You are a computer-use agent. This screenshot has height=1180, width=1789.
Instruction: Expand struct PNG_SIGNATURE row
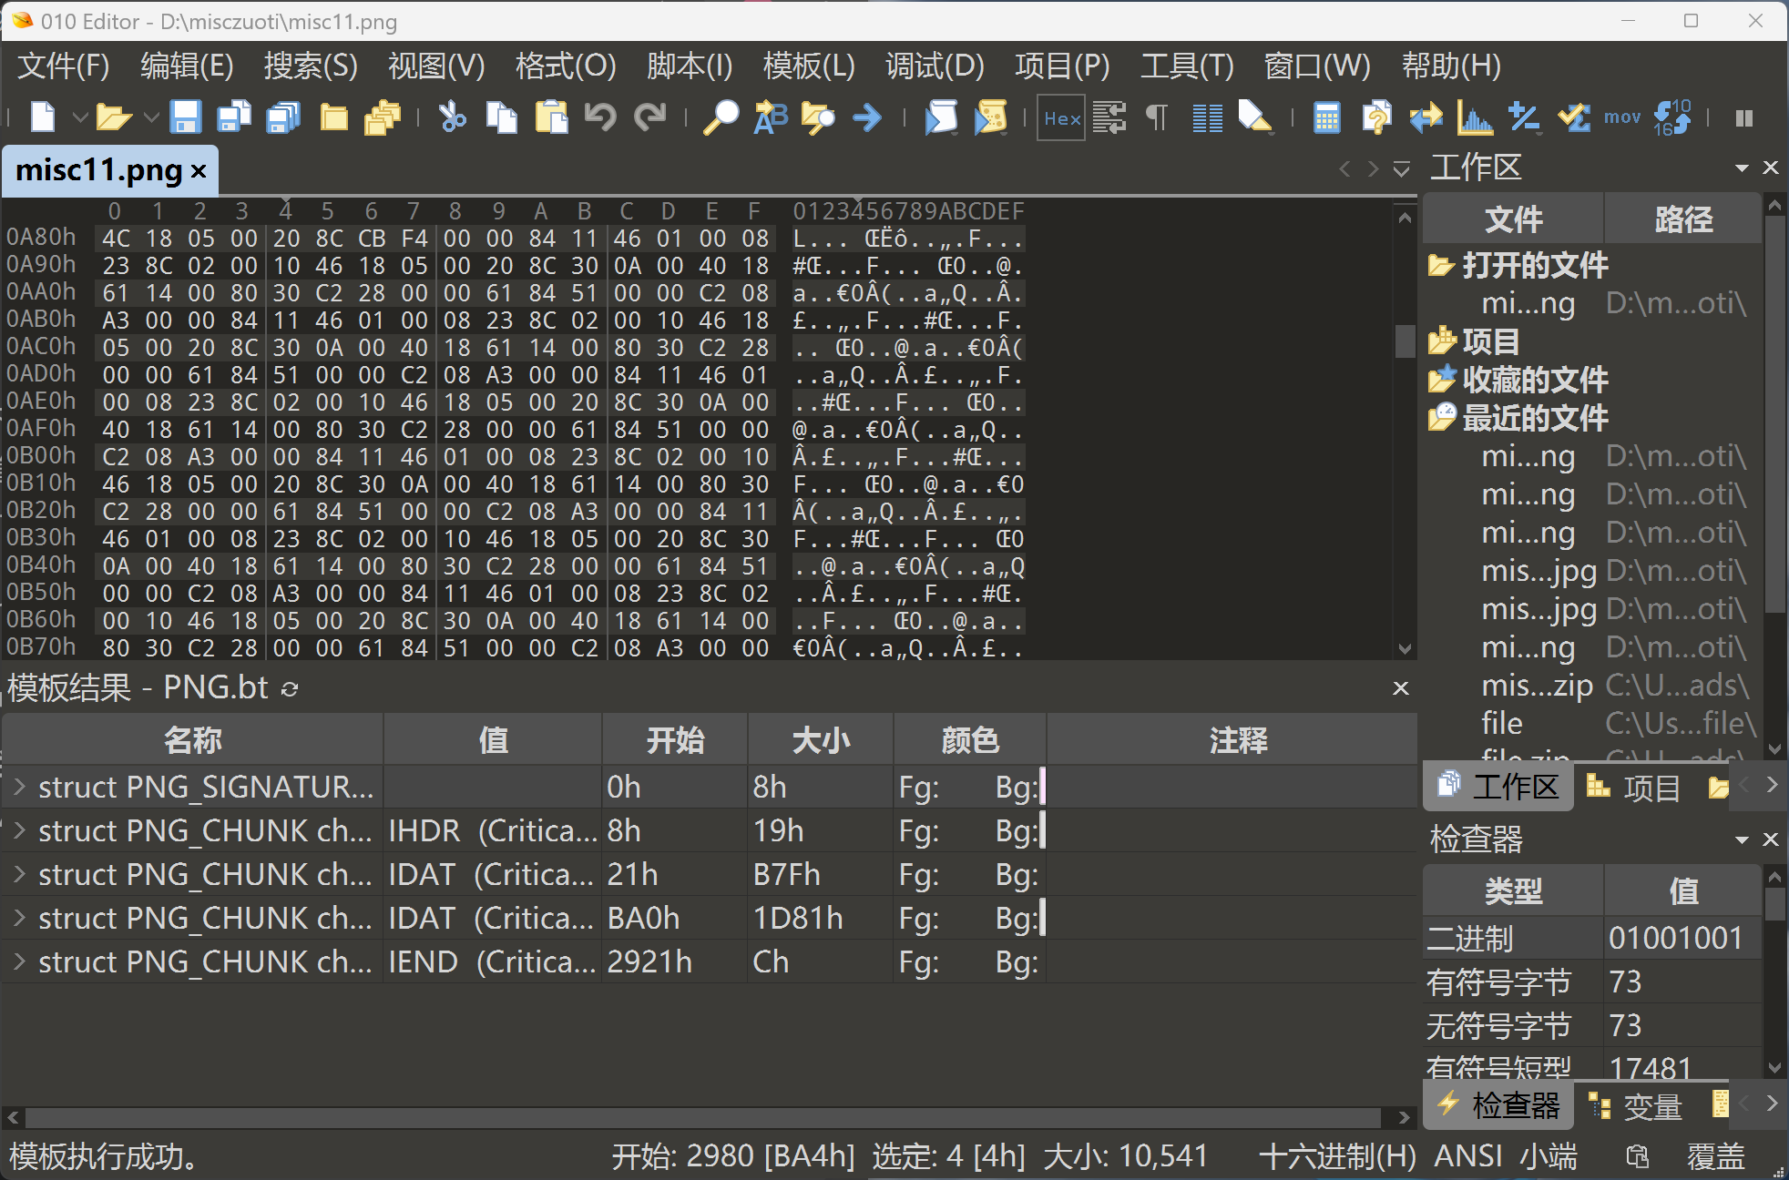pyautogui.click(x=19, y=787)
